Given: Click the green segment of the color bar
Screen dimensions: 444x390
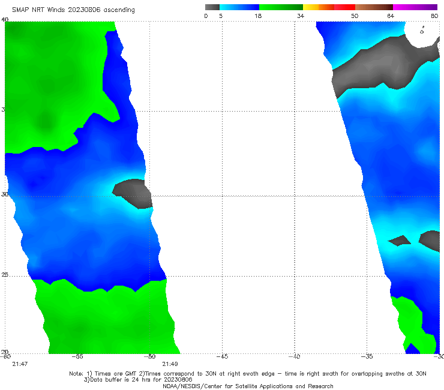Looking at the screenshot, I should coord(281,7).
